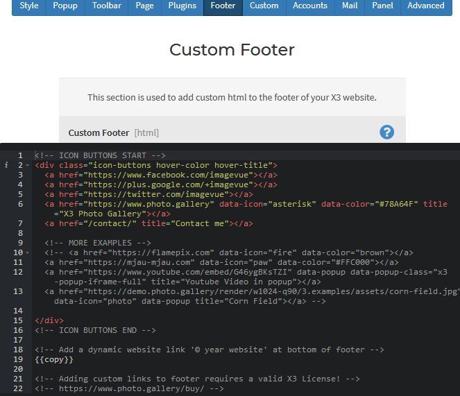Collapse the code fold arrow at line 10

pyautogui.click(x=27, y=252)
